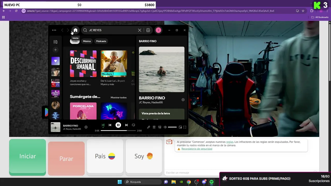Open Mix diario 1 card
The width and height of the screenshot is (331, 186).
pyautogui.click(x=114, y=68)
